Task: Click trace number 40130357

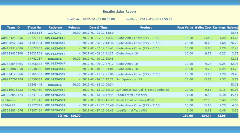Action: pyautogui.click(x=35, y=79)
